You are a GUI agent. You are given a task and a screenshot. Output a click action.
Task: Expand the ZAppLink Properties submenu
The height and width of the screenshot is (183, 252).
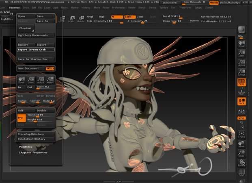[33, 152]
